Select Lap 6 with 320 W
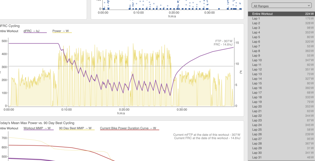The height and width of the screenshot is (161, 315). (281, 41)
